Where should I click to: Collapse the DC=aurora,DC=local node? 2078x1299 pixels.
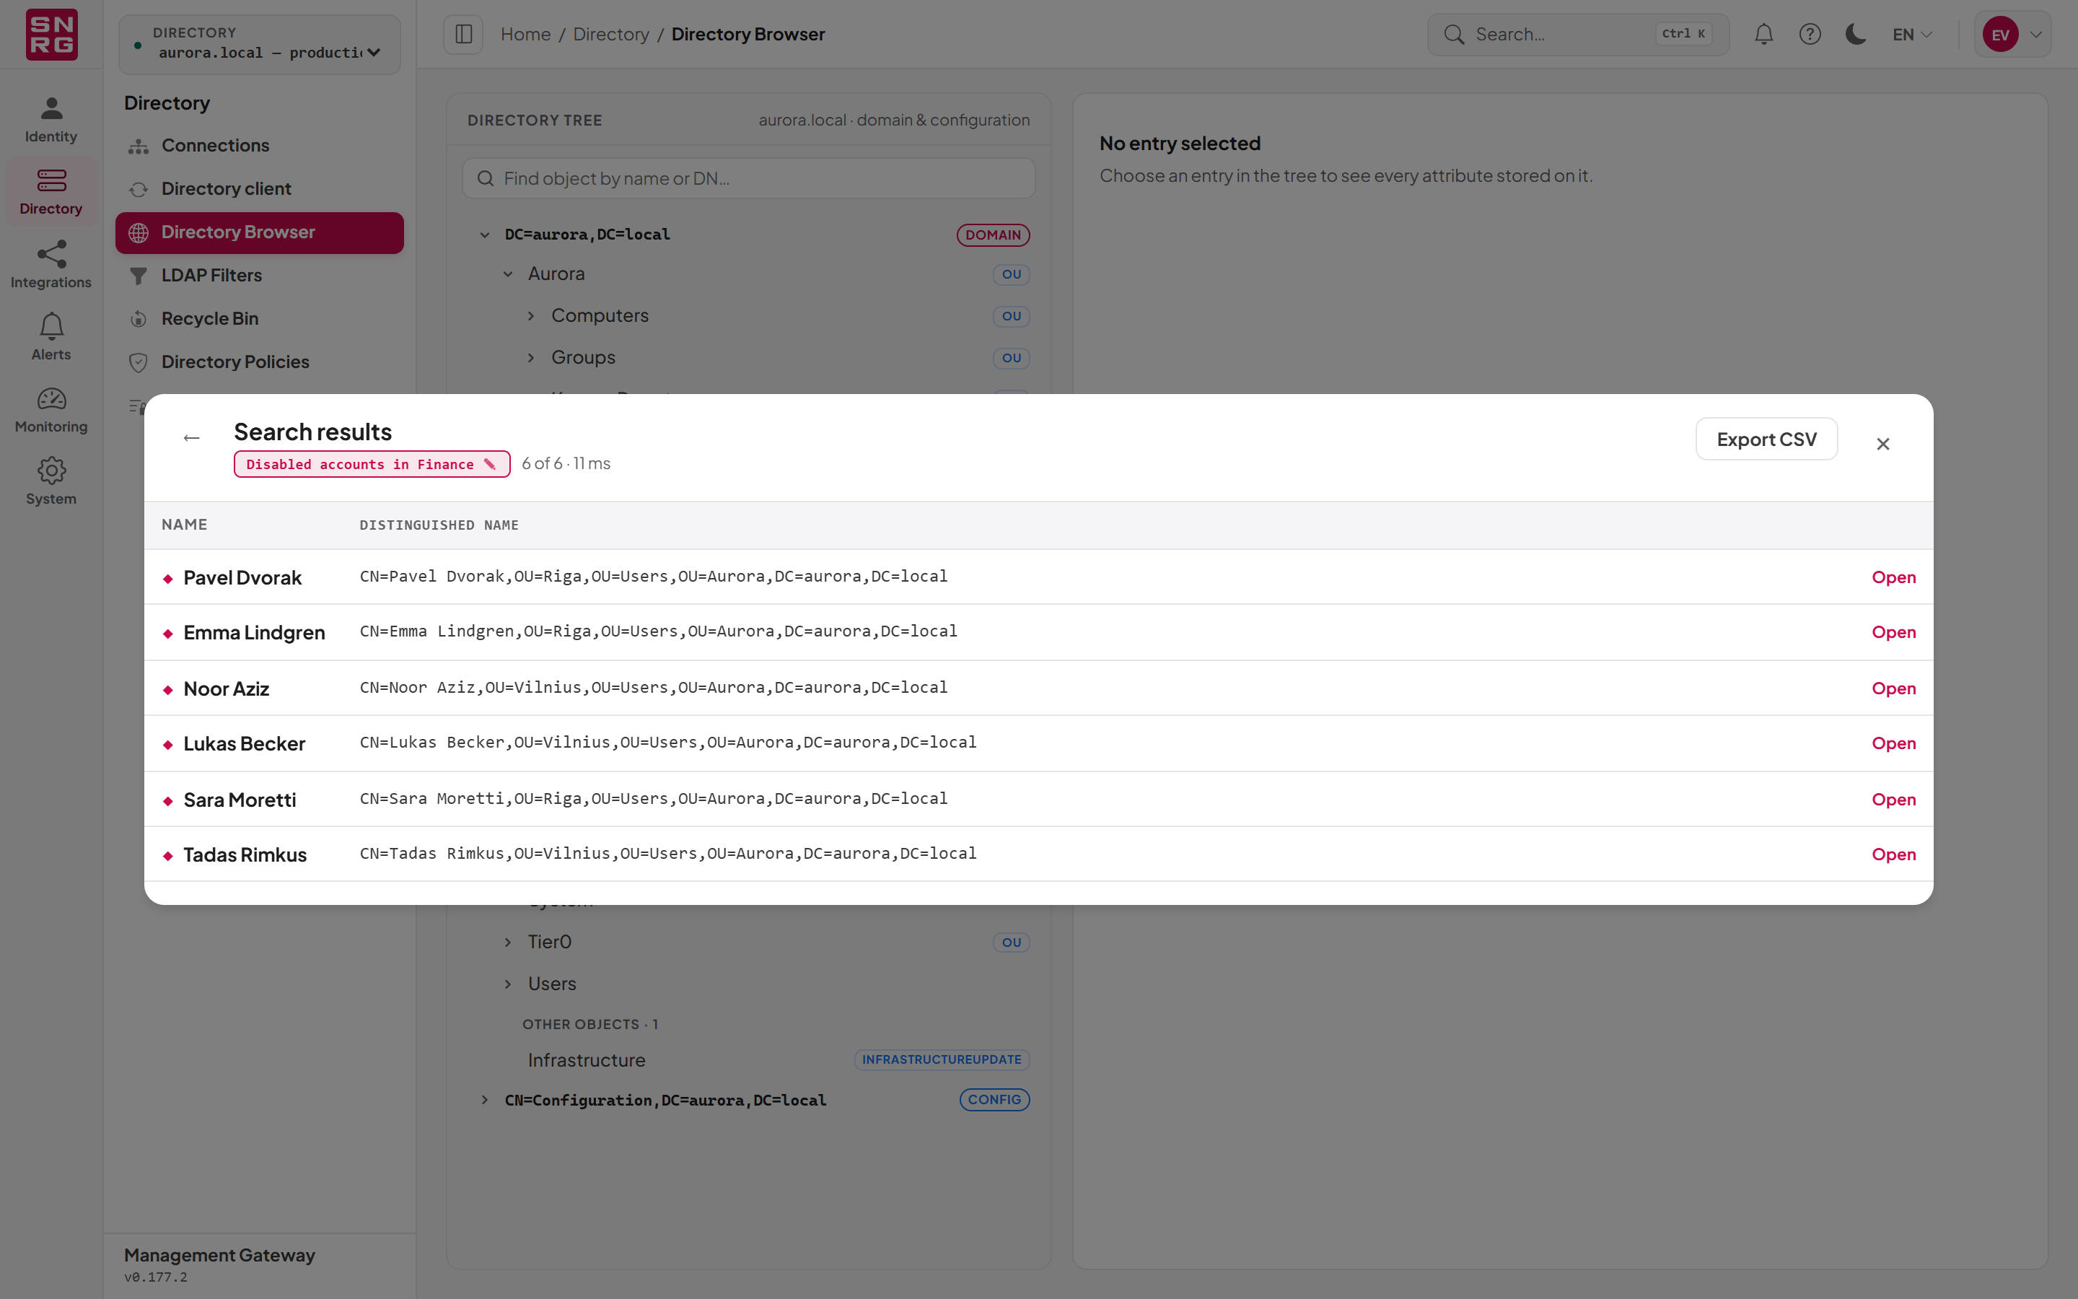coord(485,235)
